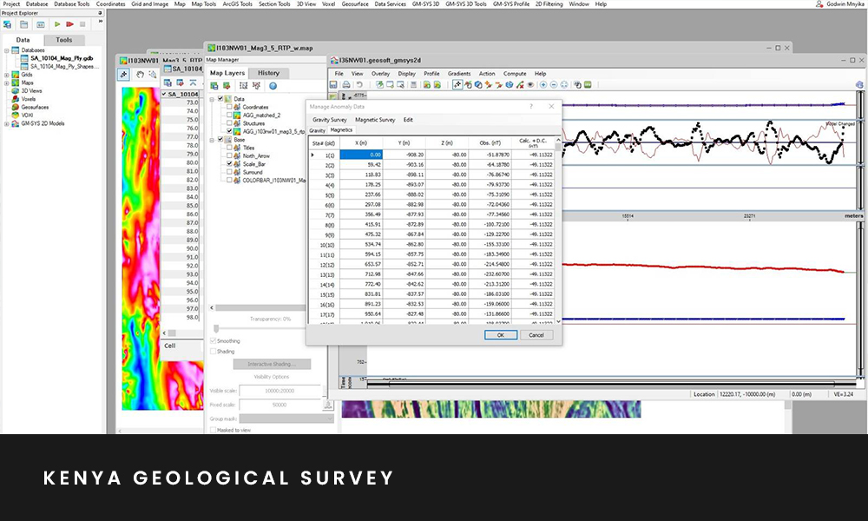Open the Magnetic Survey menu in the dialog

tap(375, 120)
